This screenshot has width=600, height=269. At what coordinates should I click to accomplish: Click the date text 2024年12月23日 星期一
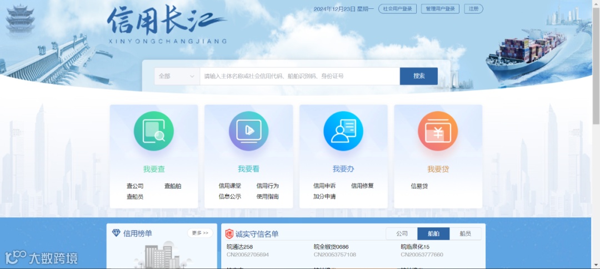click(344, 9)
